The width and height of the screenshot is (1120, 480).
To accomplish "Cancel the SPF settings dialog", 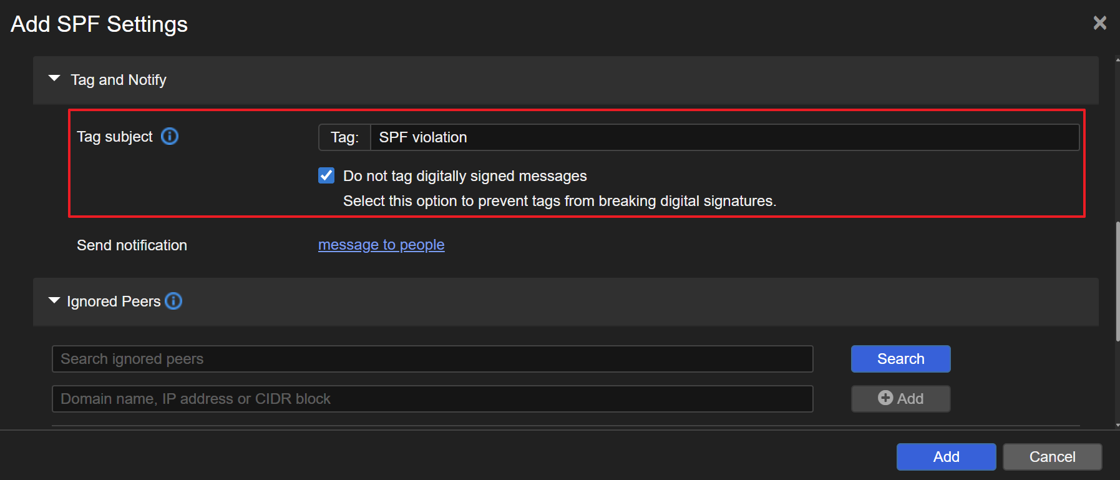I will tap(1052, 457).
